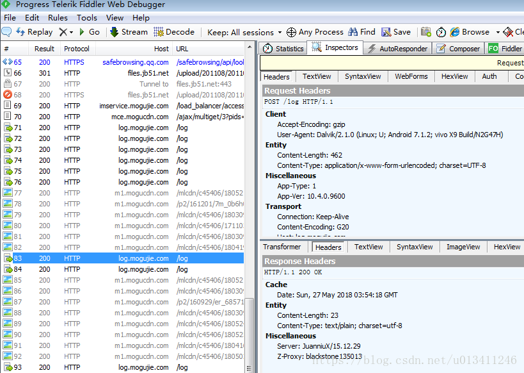Open Find sessions binoculars

click(x=361, y=32)
